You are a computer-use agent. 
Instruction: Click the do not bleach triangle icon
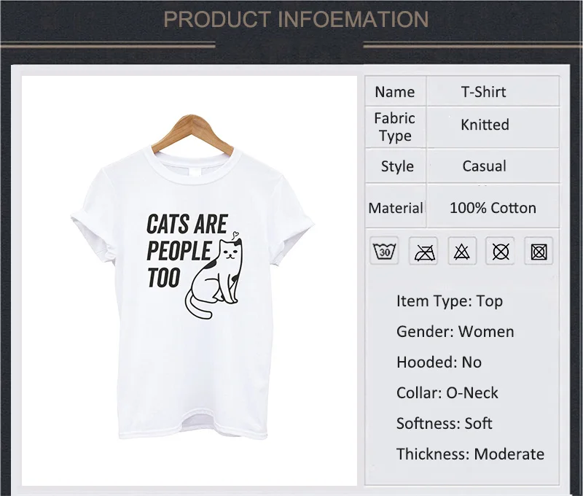pos(462,251)
